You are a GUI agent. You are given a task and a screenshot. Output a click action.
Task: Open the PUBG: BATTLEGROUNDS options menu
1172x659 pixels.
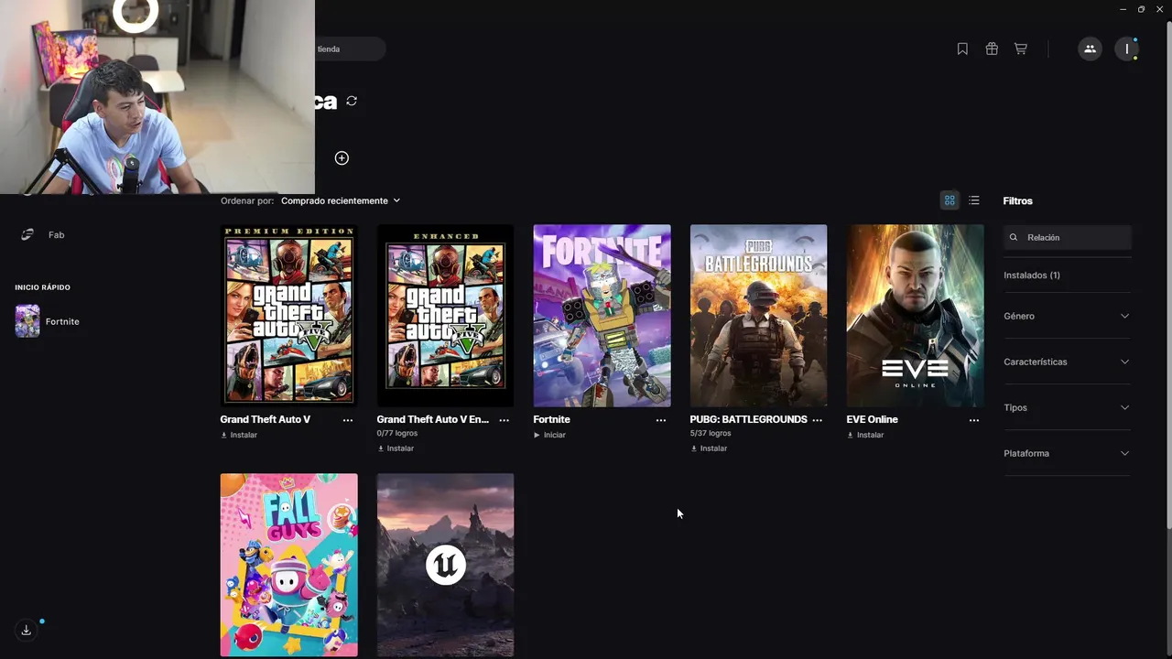click(818, 420)
